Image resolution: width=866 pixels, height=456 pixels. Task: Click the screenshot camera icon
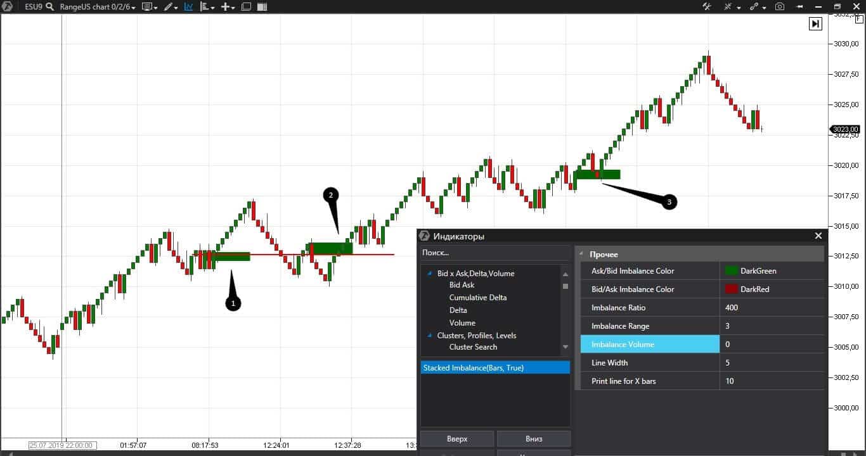(x=780, y=7)
